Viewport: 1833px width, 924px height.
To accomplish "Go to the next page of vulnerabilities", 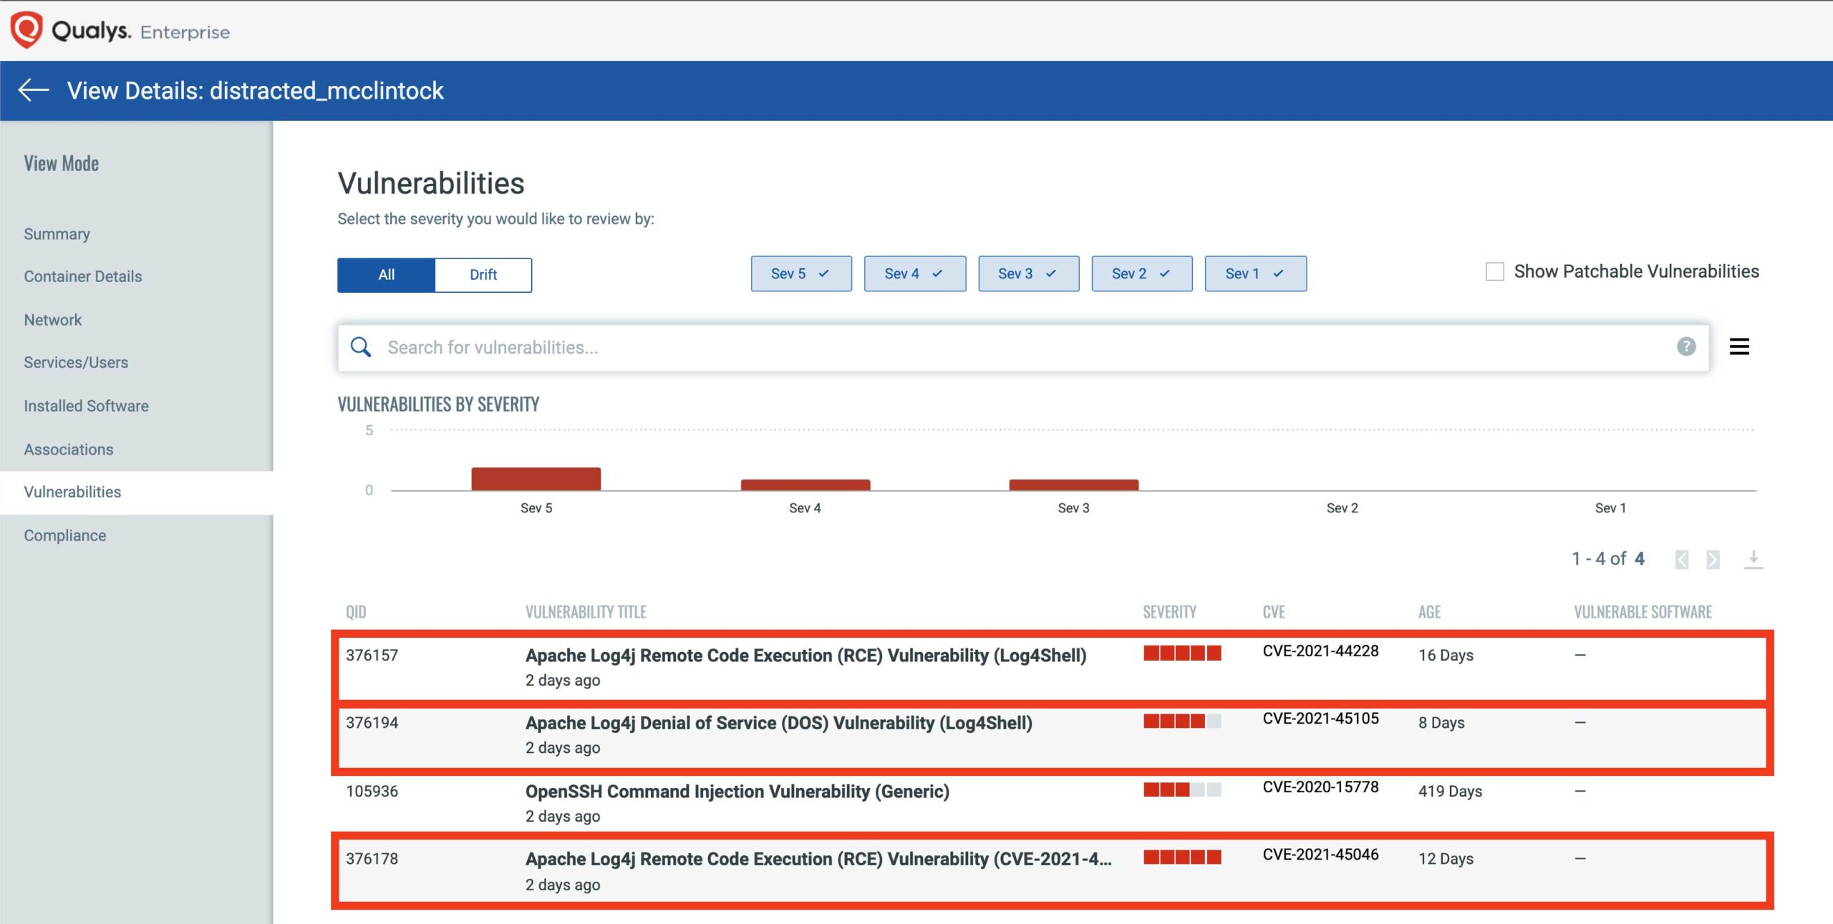I will click(1714, 560).
